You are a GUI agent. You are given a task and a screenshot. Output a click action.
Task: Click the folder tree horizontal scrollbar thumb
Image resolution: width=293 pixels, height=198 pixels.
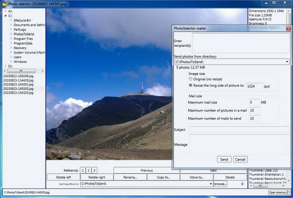pos(21,71)
